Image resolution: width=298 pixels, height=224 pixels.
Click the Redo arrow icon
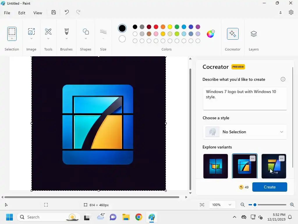[78, 12]
